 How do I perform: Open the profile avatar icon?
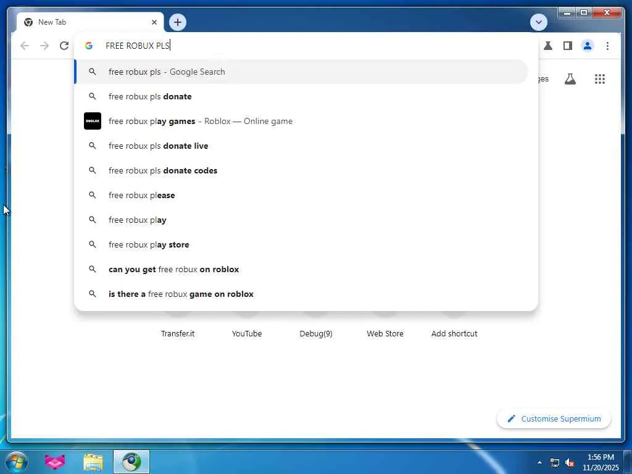588,46
